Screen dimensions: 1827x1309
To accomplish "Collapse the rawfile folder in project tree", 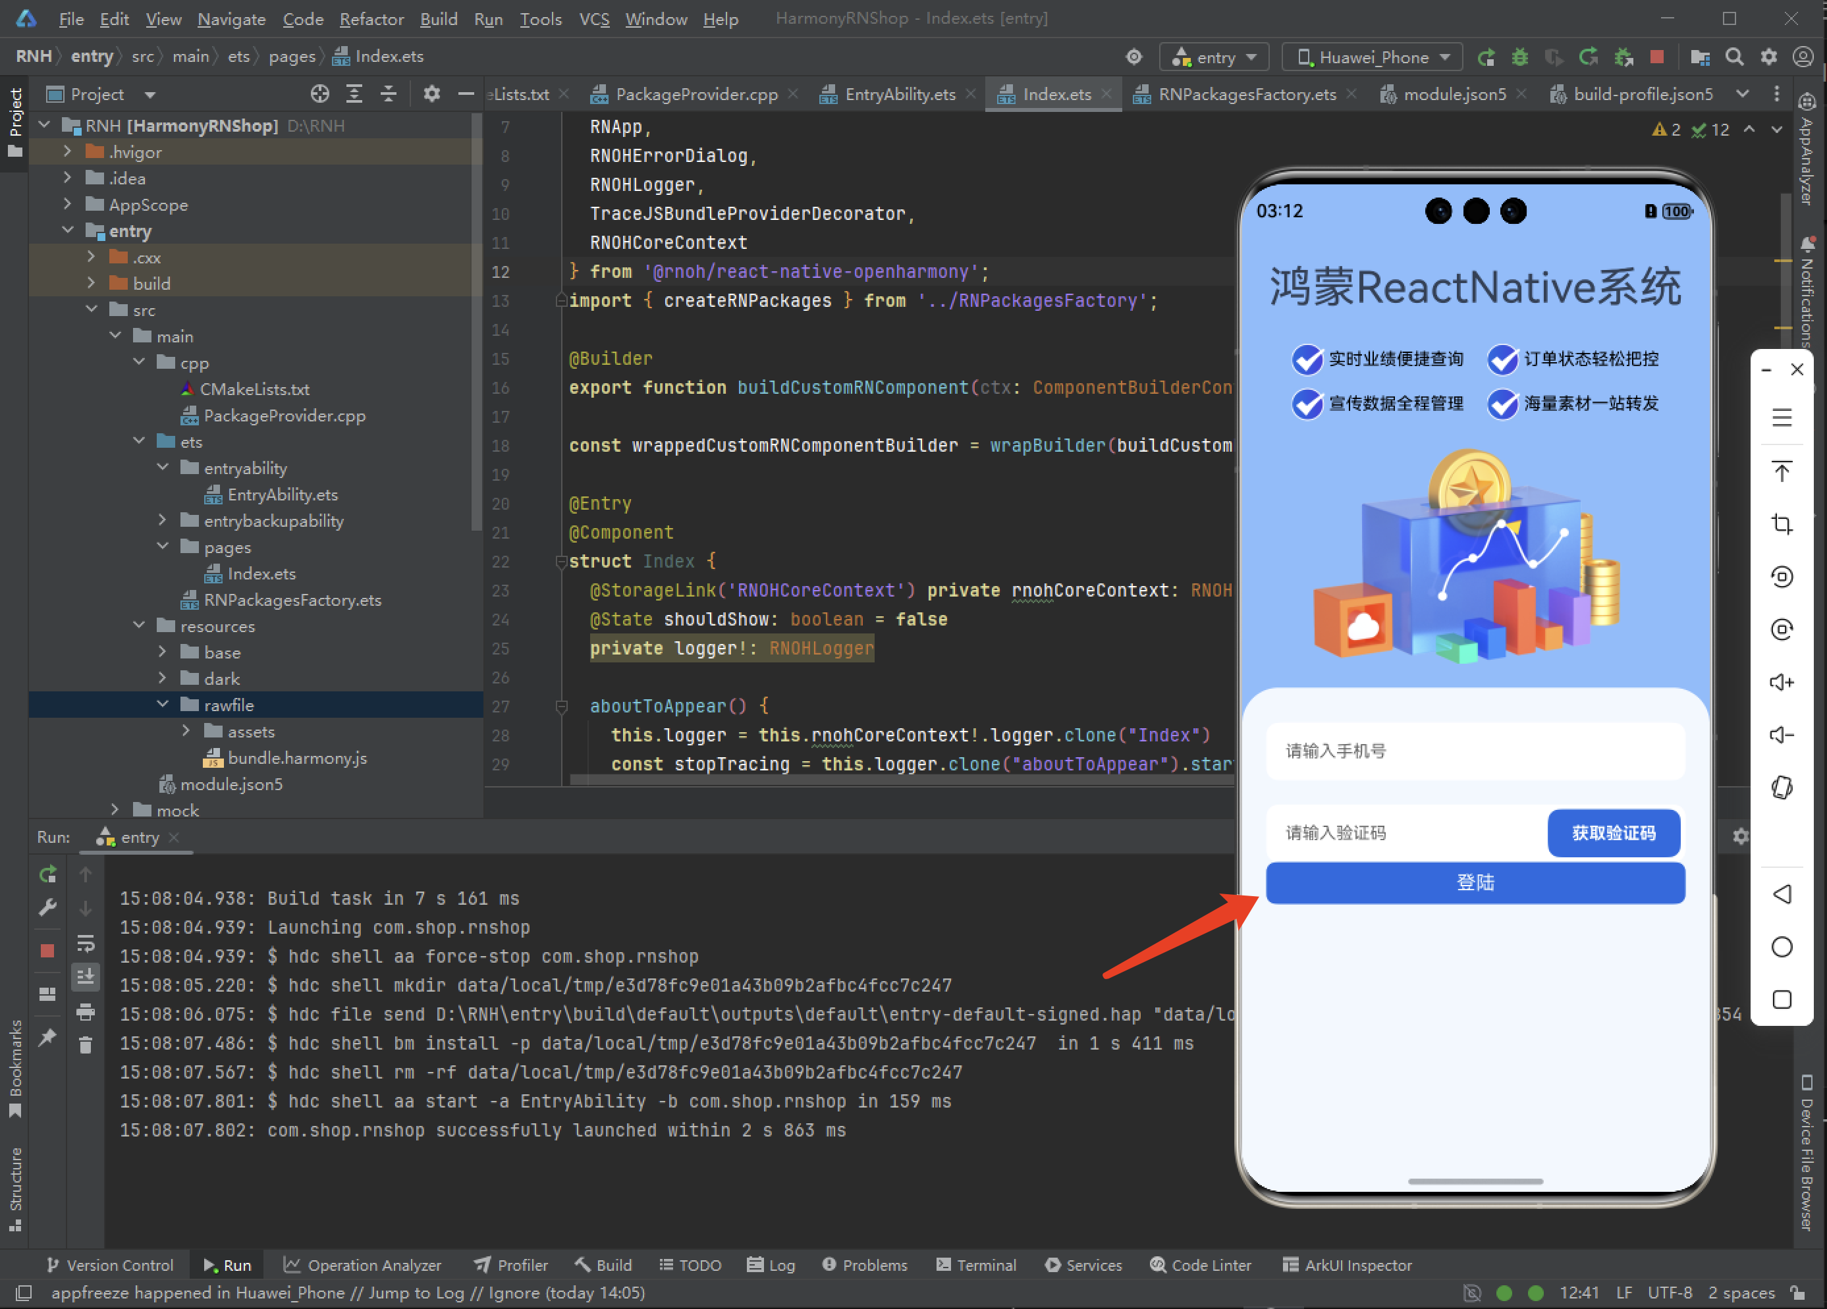I will tap(163, 704).
